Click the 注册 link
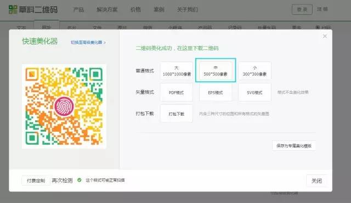The width and height of the screenshot is (351, 203). coord(322,9)
